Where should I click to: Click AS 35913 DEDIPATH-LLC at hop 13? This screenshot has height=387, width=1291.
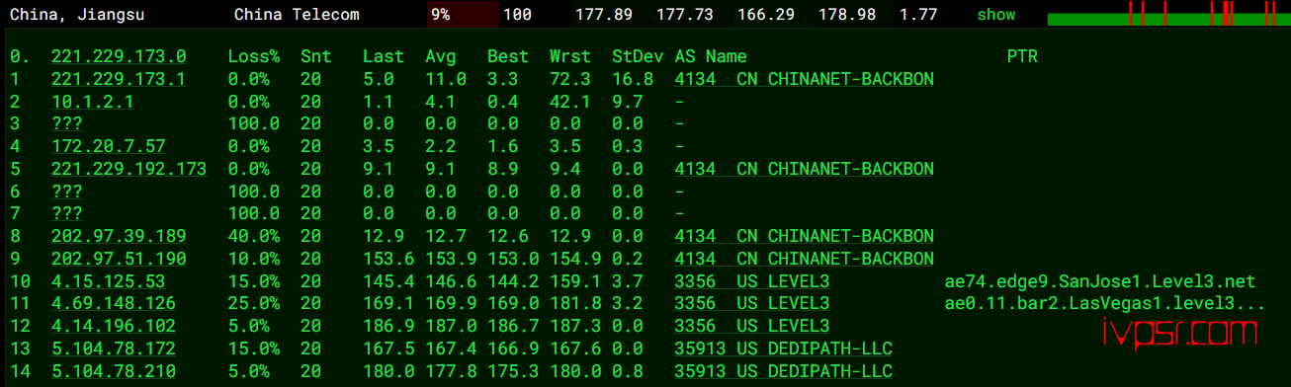pos(783,348)
